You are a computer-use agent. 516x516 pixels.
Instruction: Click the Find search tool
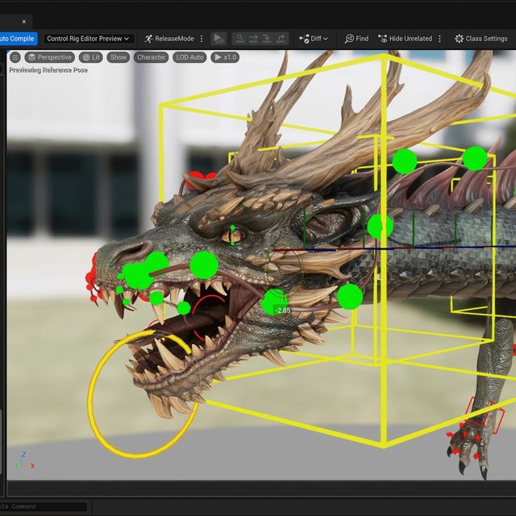(356, 38)
